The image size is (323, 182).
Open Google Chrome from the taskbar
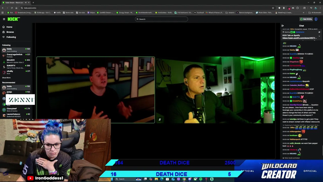coord(184,179)
